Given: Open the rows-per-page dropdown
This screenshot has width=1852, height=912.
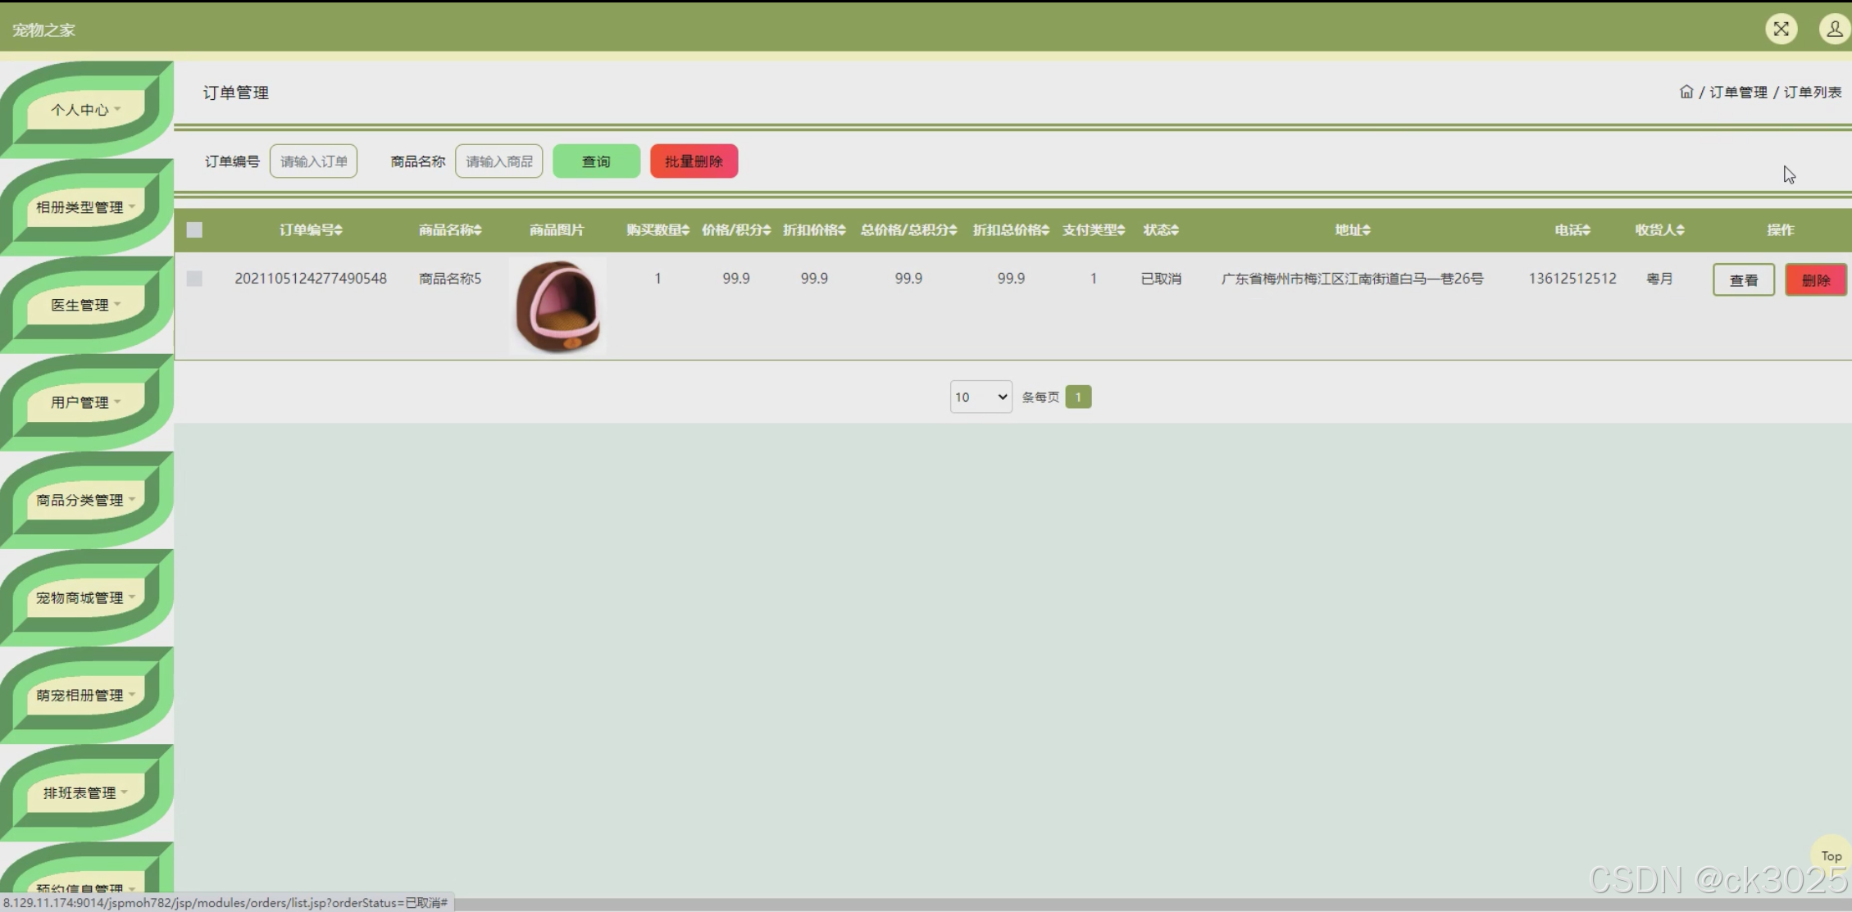Looking at the screenshot, I should pos(981,397).
